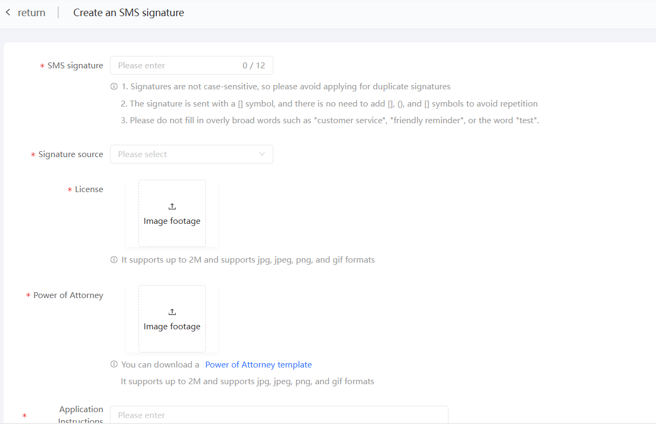Image resolution: width=656 pixels, height=424 pixels.
Task: Click the back chevron arrow icon
Action: point(8,12)
